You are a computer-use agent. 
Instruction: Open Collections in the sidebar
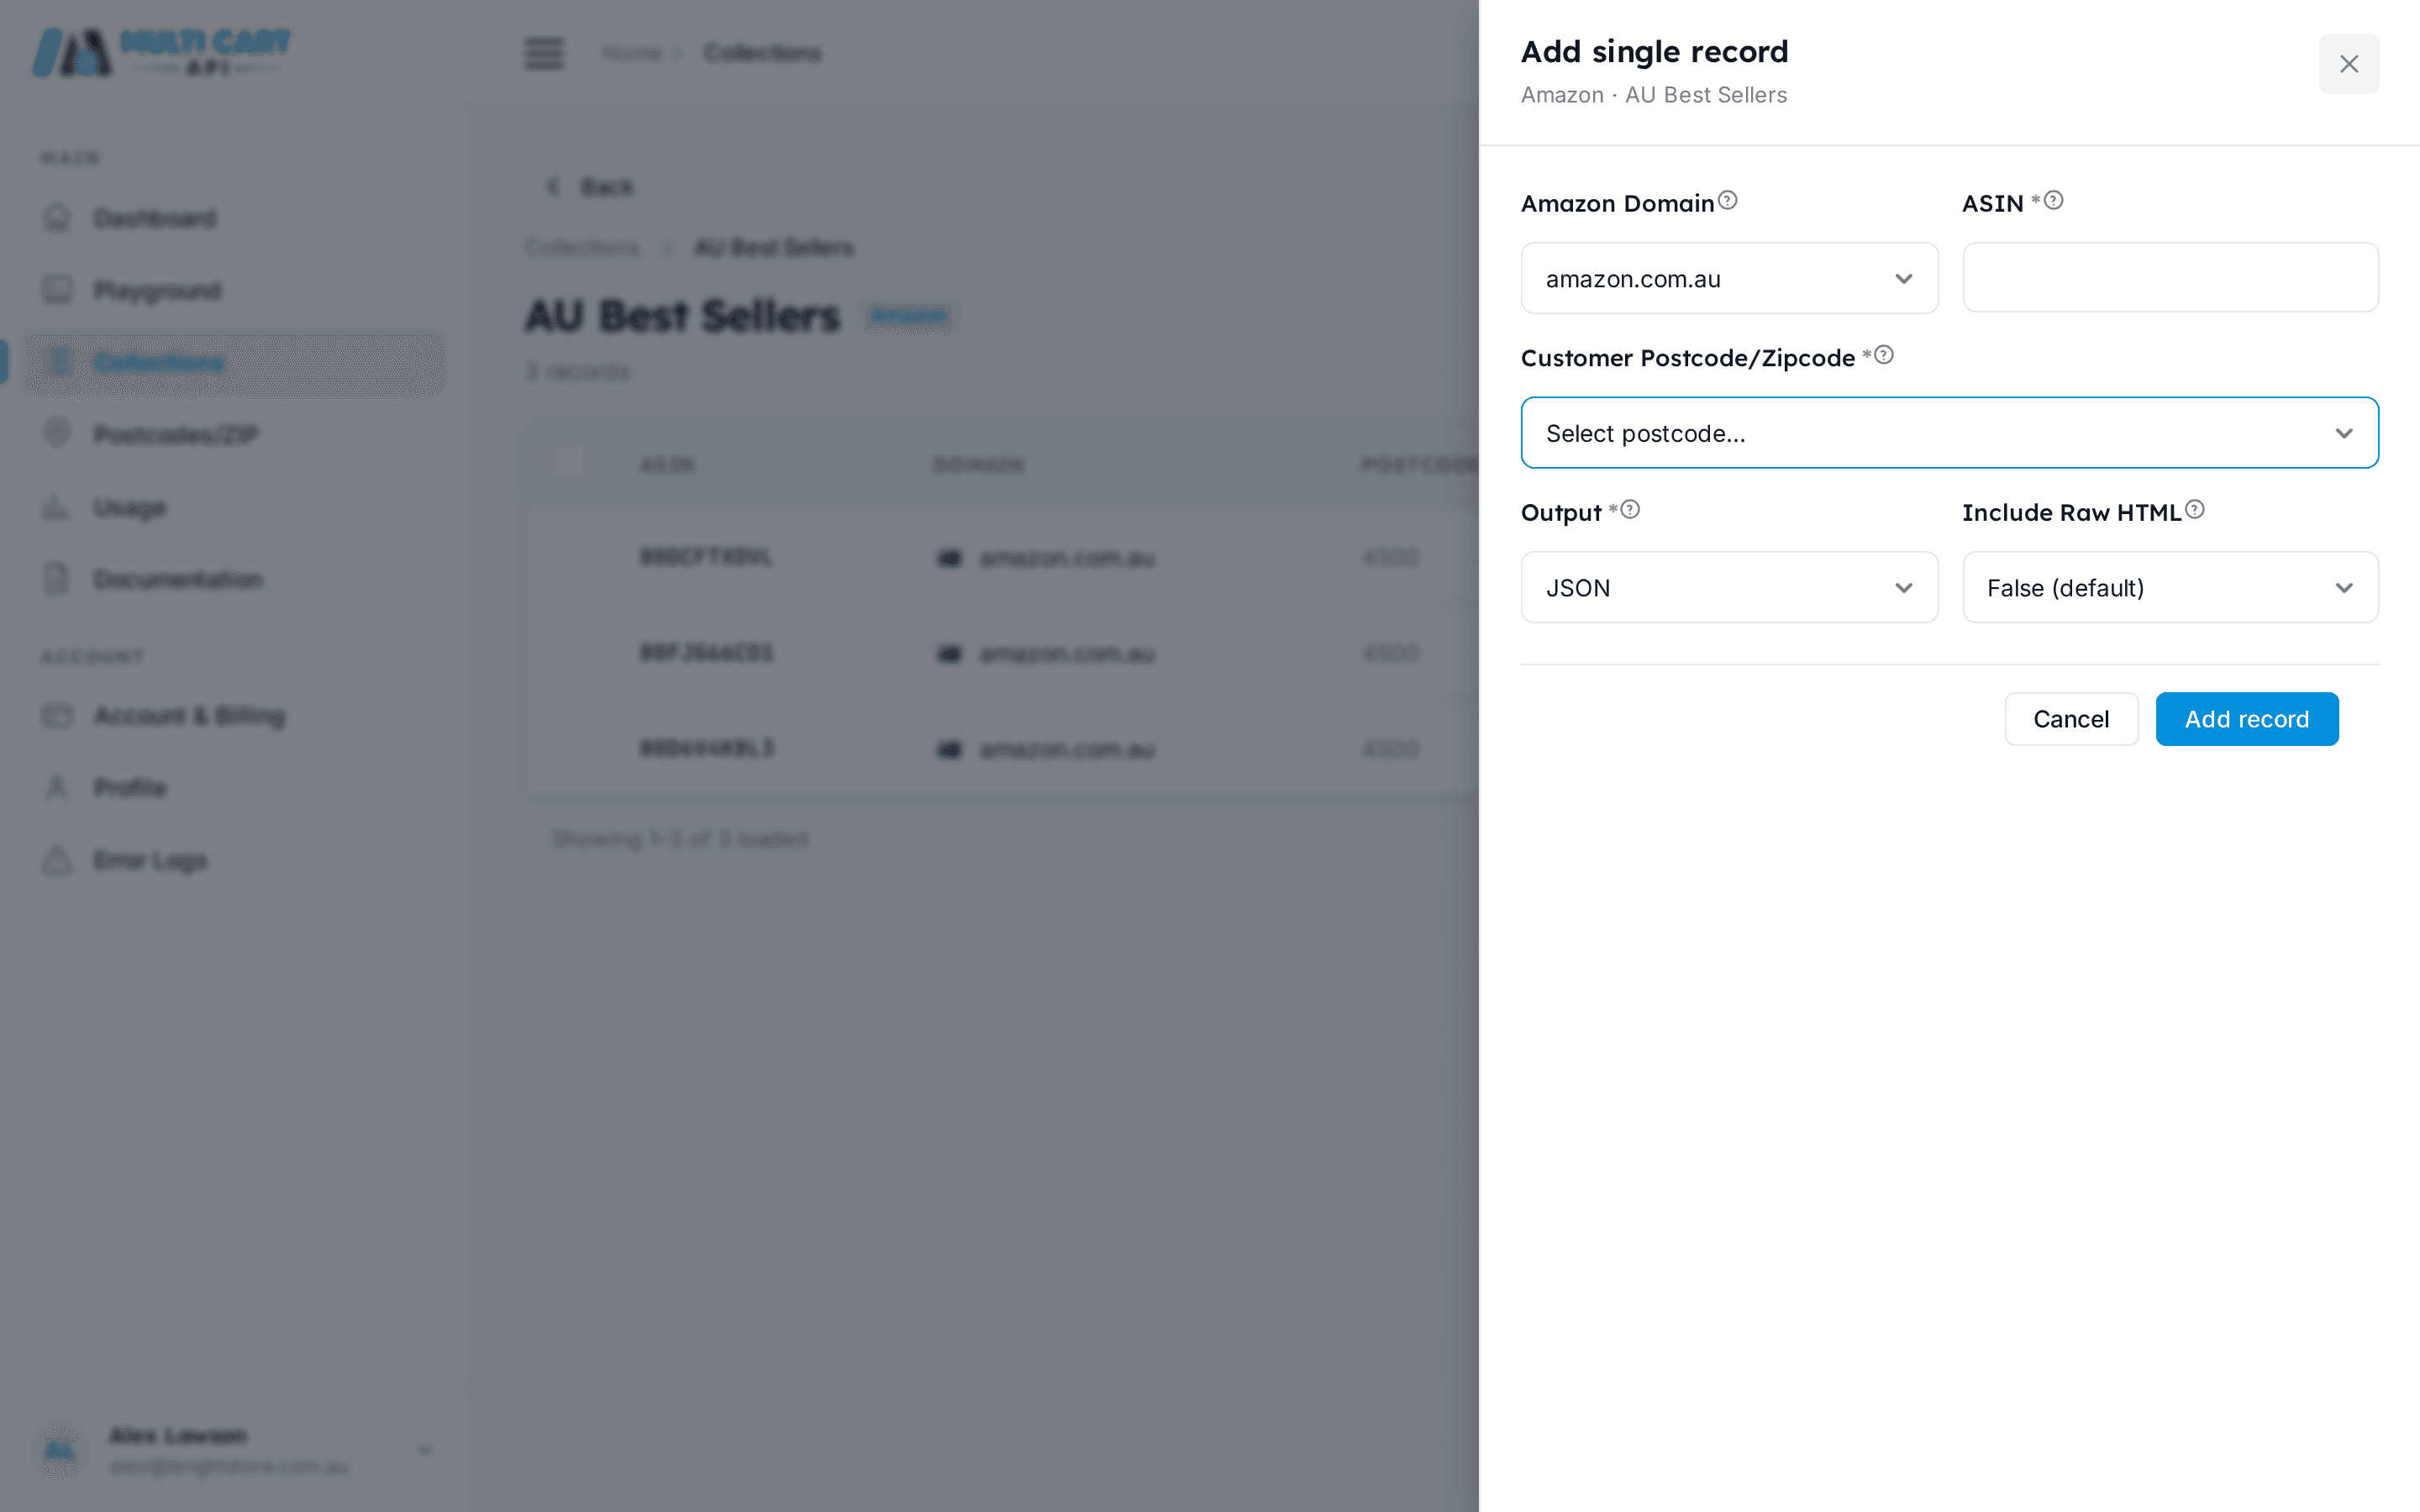(235, 362)
